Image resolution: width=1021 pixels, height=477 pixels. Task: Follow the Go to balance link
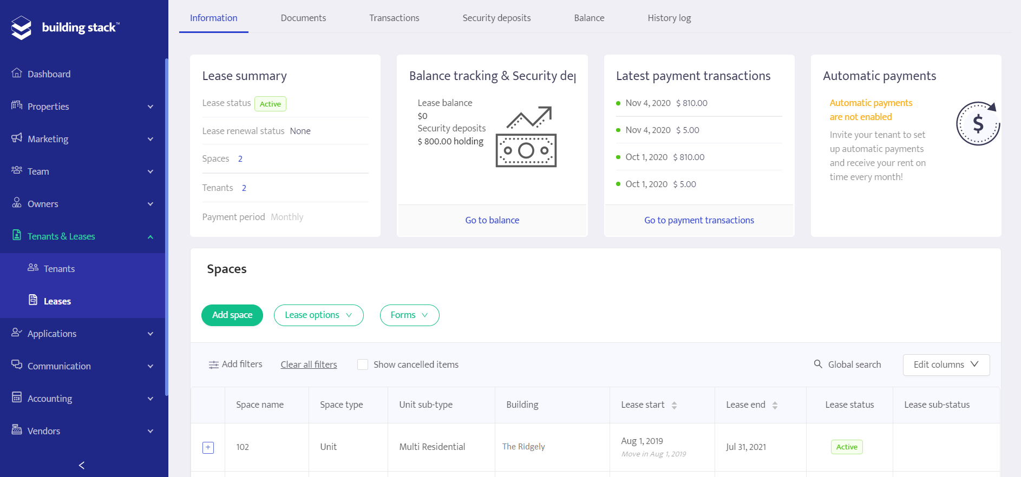coord(492,220)
